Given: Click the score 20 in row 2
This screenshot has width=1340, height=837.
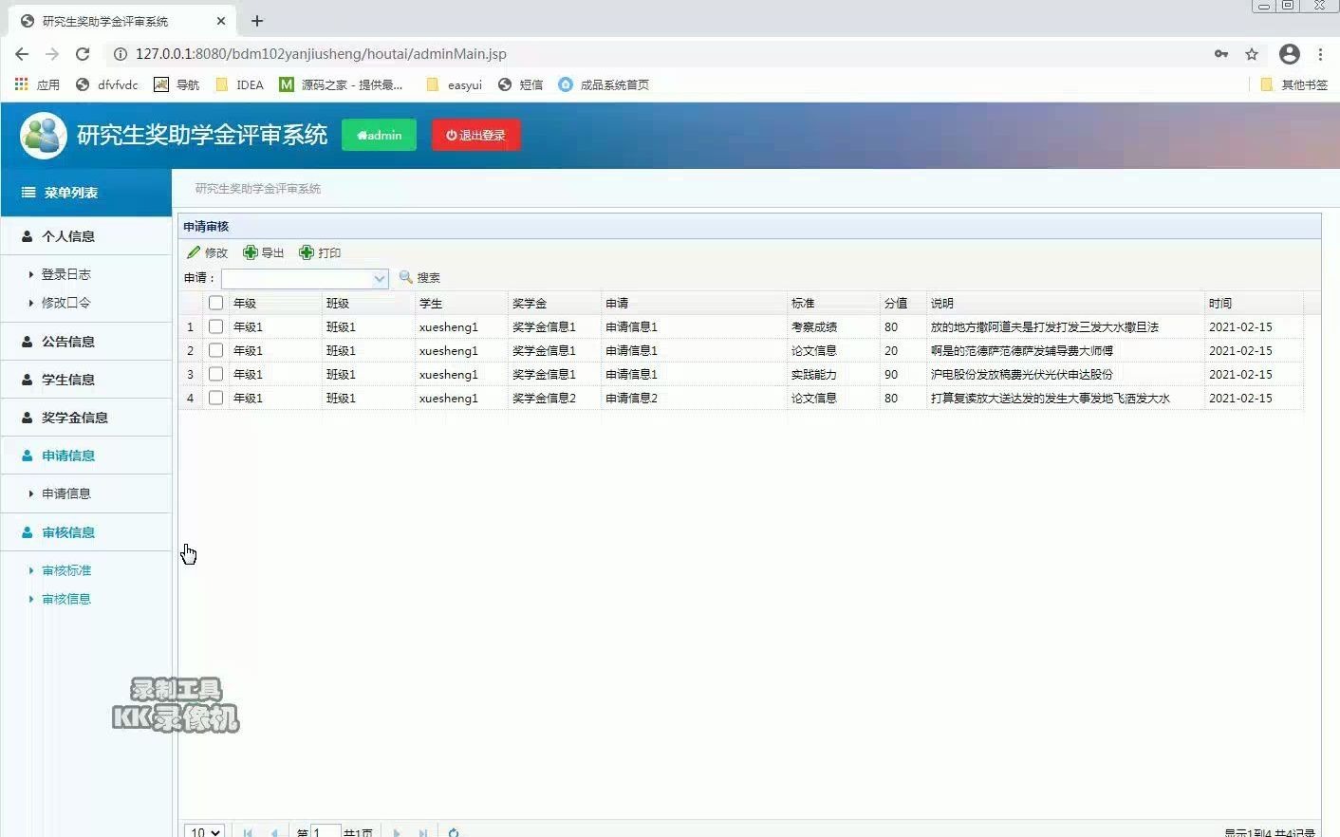Looking at the screenshot, I should (891, 350).
